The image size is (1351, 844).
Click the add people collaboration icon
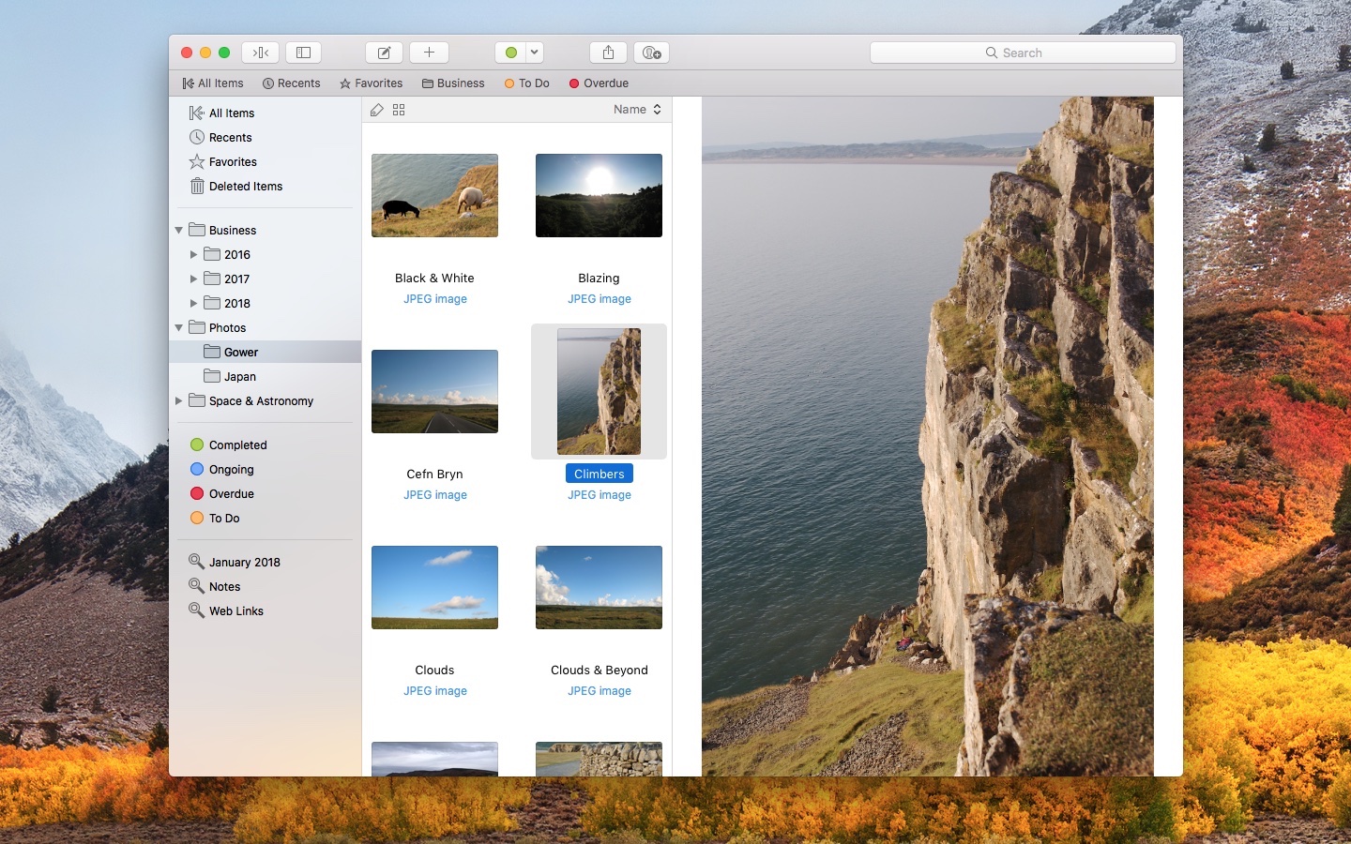coord(651,53)
